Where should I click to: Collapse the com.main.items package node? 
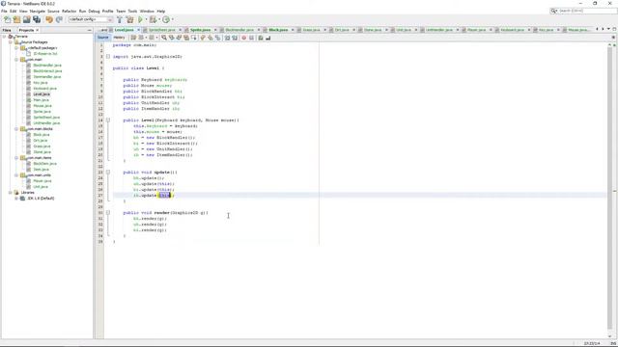(16, 158)
